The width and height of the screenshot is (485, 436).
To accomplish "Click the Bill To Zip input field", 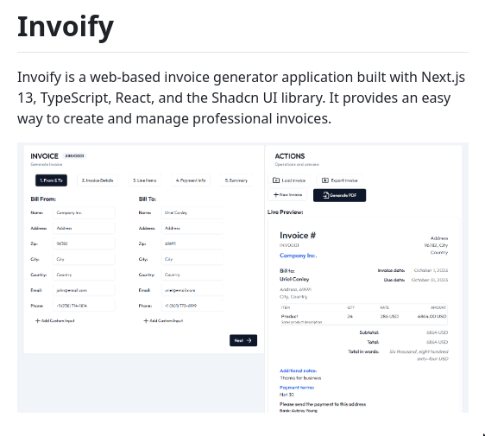I will 192,243.
